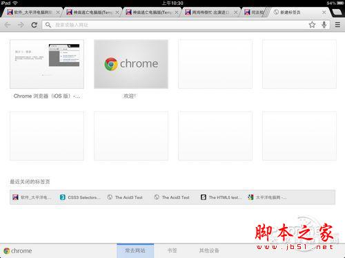Viewport: 345px width, 258px height.
Task: Open the Chrome iOS version thumbnail
Action: click(x=47, y=64)
